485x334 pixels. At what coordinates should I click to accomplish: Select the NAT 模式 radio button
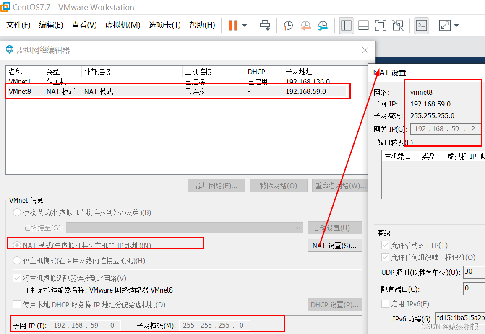click(17, 245)
